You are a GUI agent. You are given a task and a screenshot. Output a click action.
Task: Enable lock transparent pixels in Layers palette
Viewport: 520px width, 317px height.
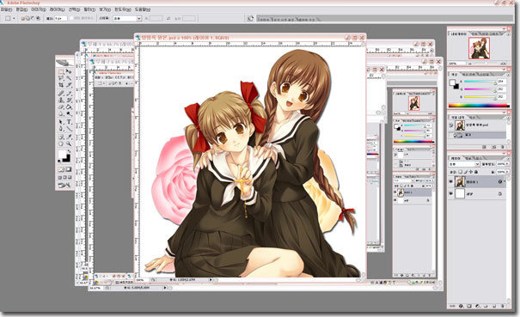(461, 172)
